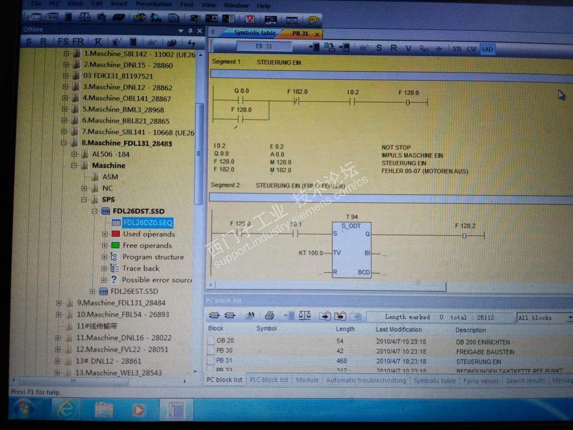Click the envelope mail icon in main toolbar
Screen dimensions: 573x430
click(292, 20)
